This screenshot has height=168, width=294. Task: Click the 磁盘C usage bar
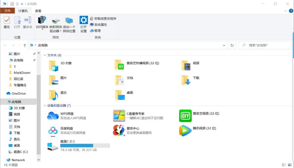pyautogui.click(x=85, y=145)
